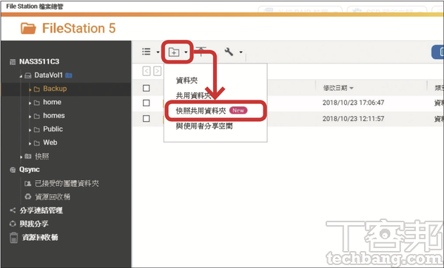Viewport: 444px width, 268px height.
Task: Check the row dated 2018/10/23 12:11:57
Action: pos(146,118)
